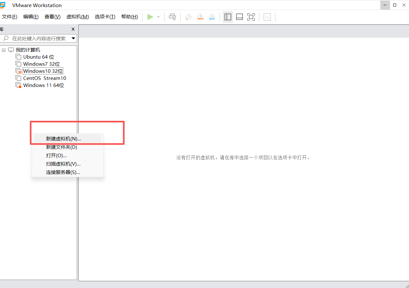Viewport: 409px width, 288px height.
Task: Open the 帮助(H) menu
Action: pyautogui.click(x=130, y=17)
